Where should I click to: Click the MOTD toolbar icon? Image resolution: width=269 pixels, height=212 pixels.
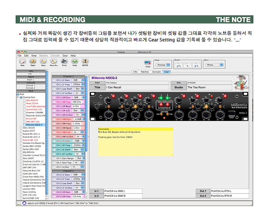[x=85, y=61]
